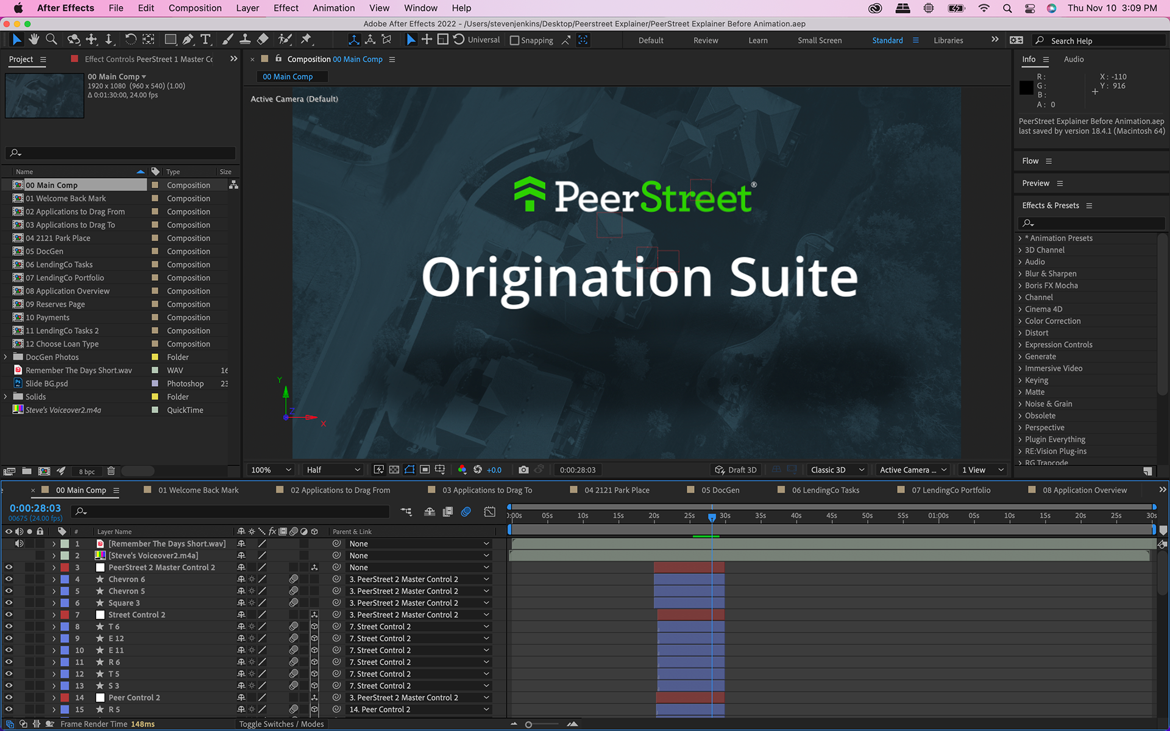
Task: Click the Project panel search field
Action: point(120,153)
